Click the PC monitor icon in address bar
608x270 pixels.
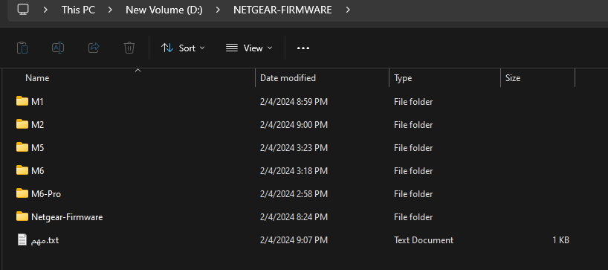(x=23, y=10)
